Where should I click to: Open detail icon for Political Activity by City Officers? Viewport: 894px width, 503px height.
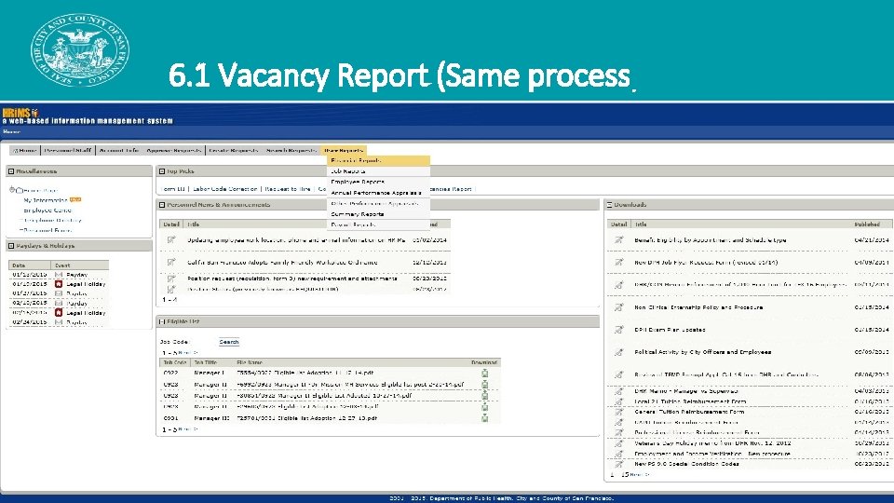pos(618,352)
